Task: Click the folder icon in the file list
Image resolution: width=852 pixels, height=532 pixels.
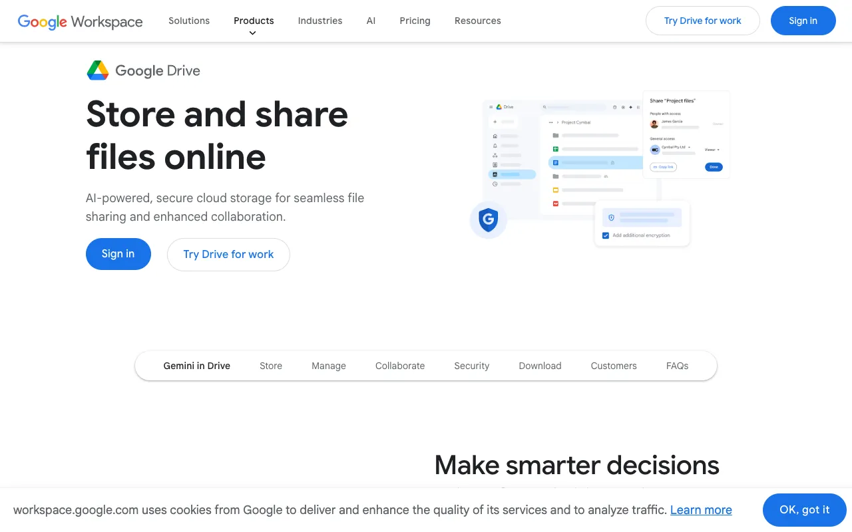Action: (x=555, y=135)
